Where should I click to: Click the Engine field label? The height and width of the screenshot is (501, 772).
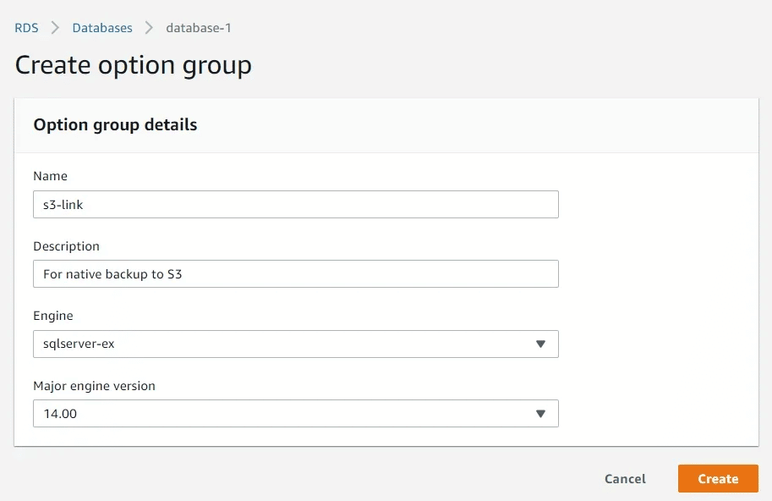53,316
